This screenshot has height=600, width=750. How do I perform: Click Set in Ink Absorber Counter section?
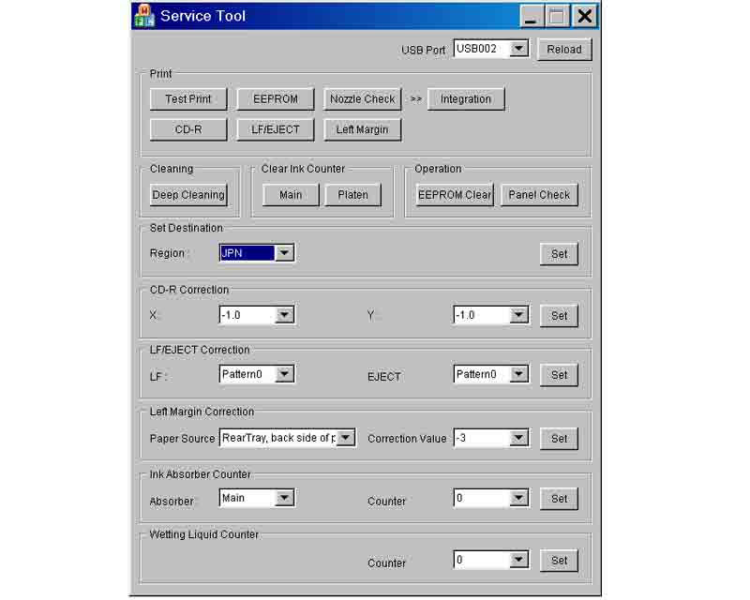coord(559,499)
